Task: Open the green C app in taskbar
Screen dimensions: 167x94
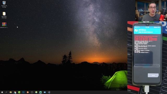Action: [19, 92]
